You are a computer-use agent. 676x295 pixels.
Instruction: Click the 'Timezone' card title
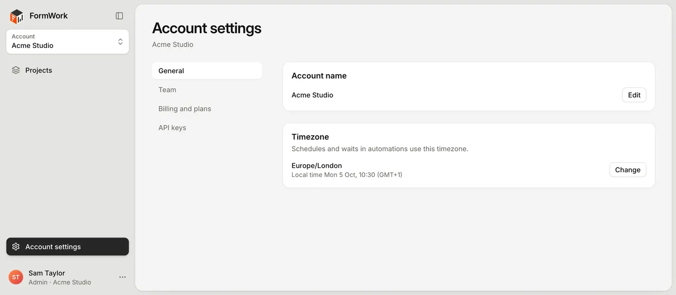click(x=311, y=136)
